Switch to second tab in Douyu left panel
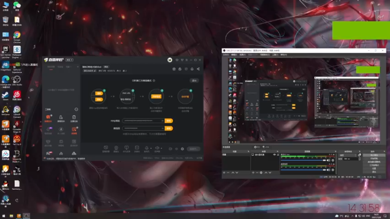The height and width of the screenshot is (219, 390). 60,67
